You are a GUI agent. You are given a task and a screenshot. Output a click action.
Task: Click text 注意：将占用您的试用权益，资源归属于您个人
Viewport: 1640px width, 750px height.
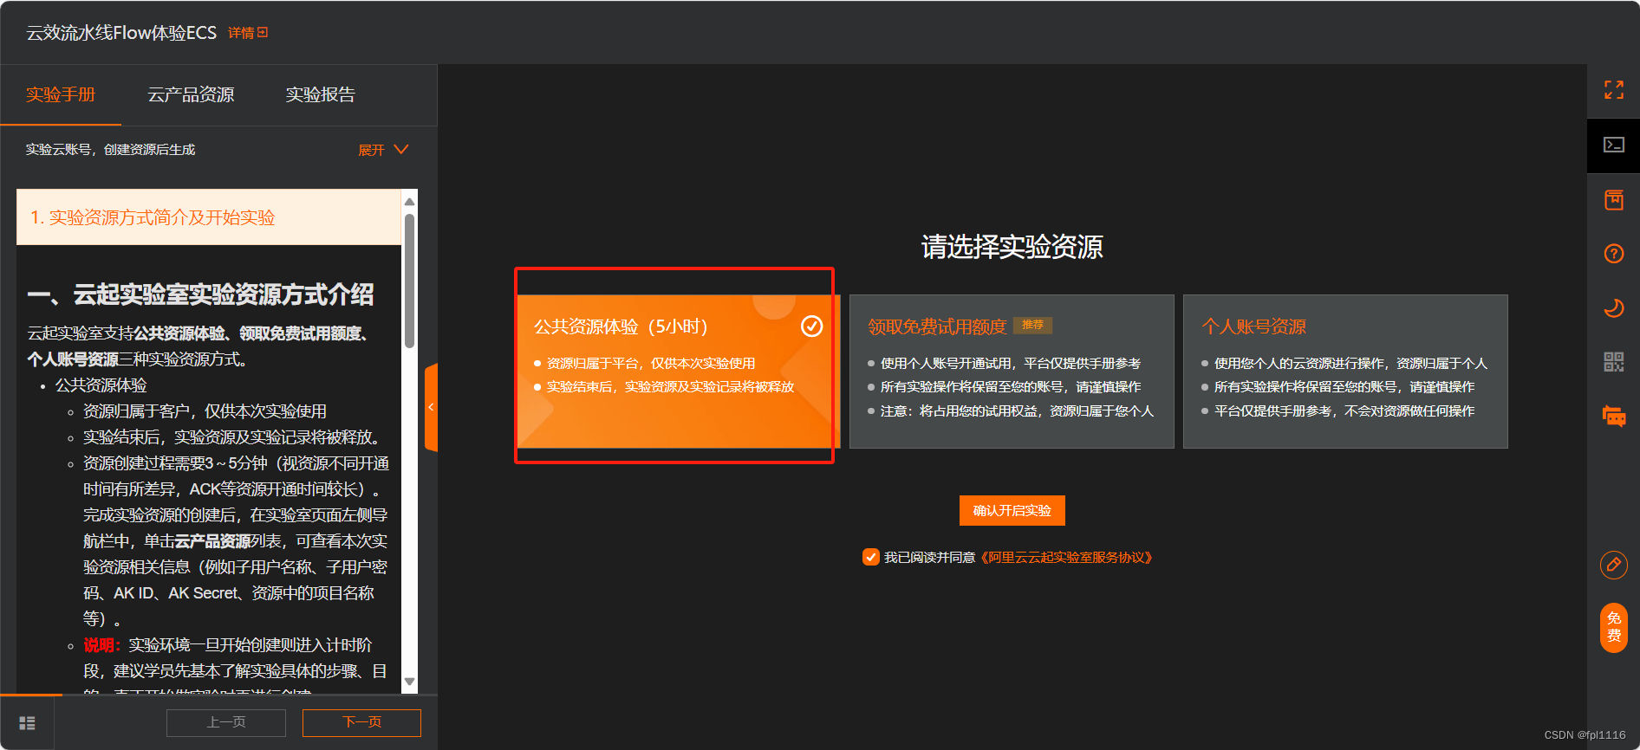(1018, 411)
